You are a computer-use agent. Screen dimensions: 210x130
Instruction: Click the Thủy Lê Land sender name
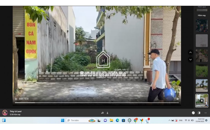tap(15, 111)
